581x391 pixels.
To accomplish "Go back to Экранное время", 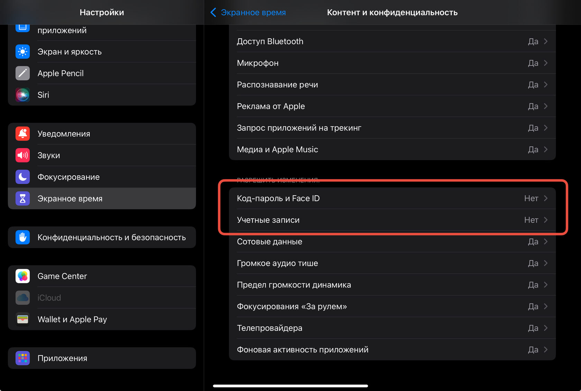I will [248, 12].
